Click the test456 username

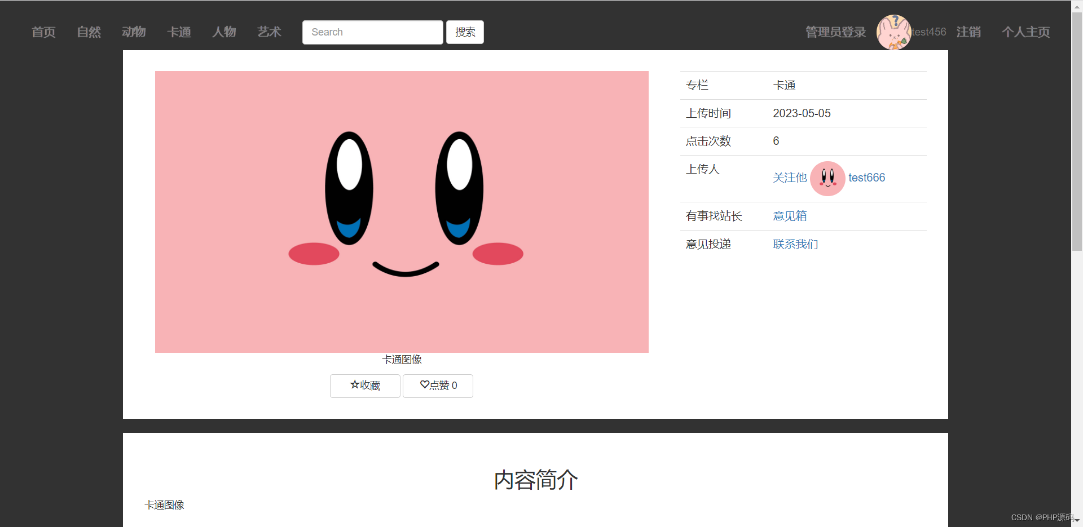coord(929,32)
